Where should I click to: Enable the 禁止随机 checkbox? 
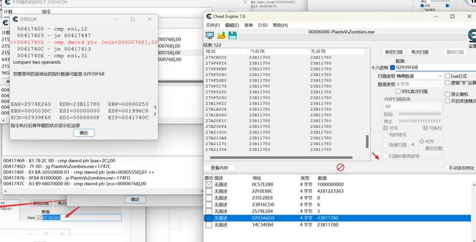[447, 94]
